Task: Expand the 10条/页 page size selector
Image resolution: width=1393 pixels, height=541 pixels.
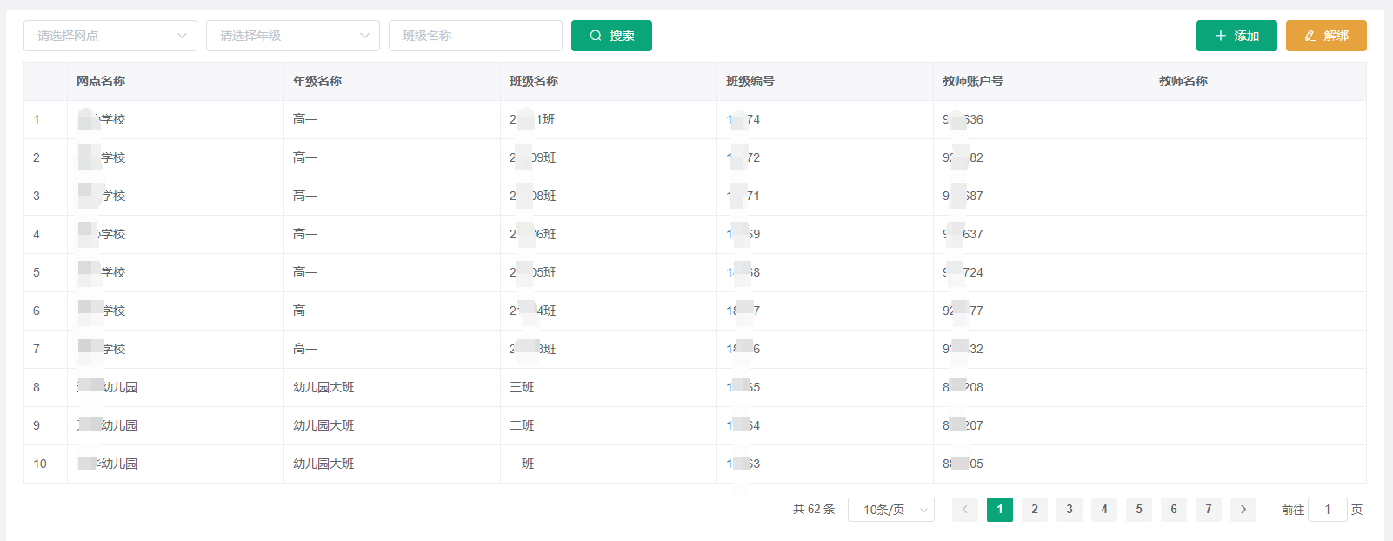Action: 890,510
